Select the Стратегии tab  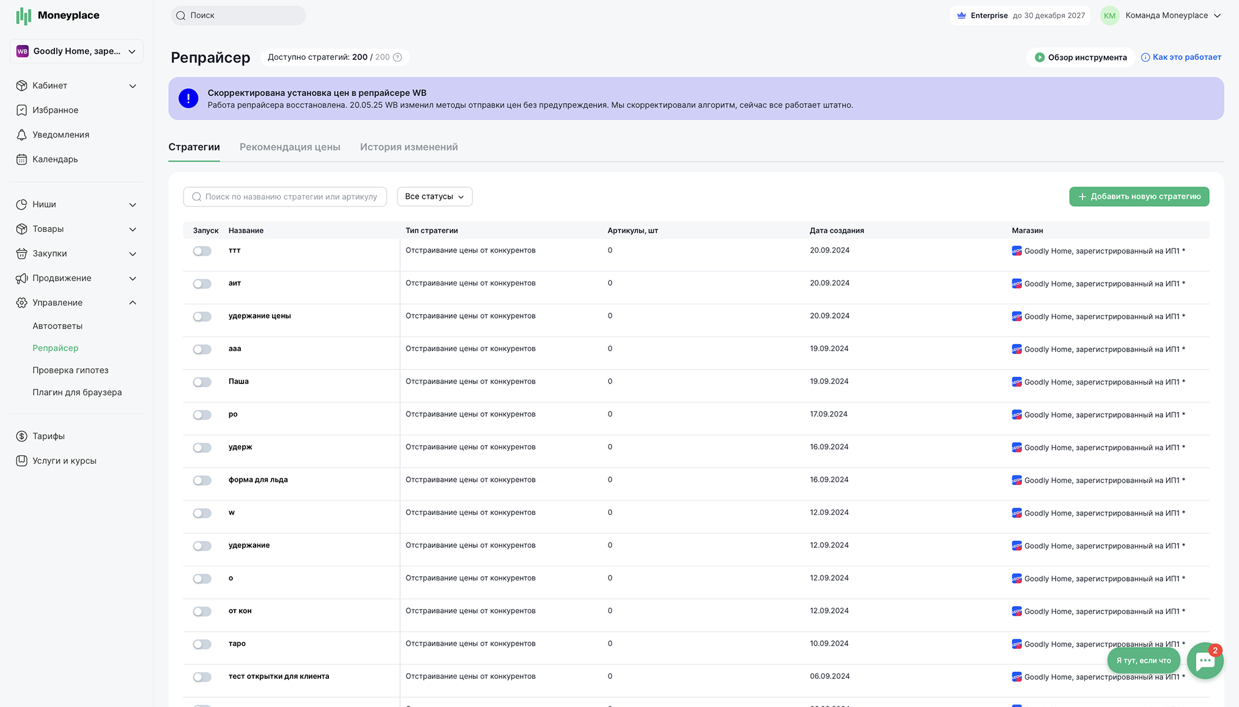194,147
